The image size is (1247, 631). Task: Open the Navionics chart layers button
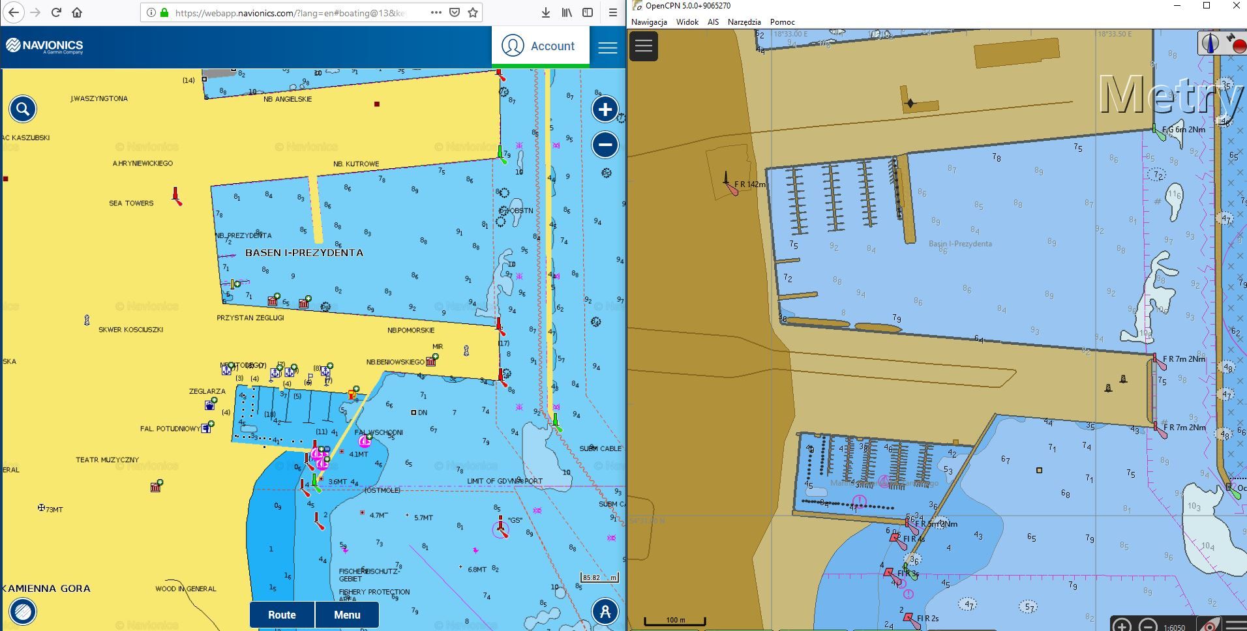(x=23, y=611)
